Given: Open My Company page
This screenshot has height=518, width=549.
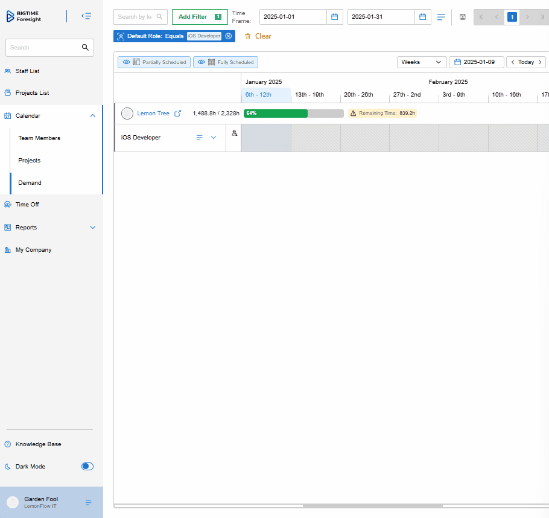Looking at the screenshot, I should tap(33, 250).
